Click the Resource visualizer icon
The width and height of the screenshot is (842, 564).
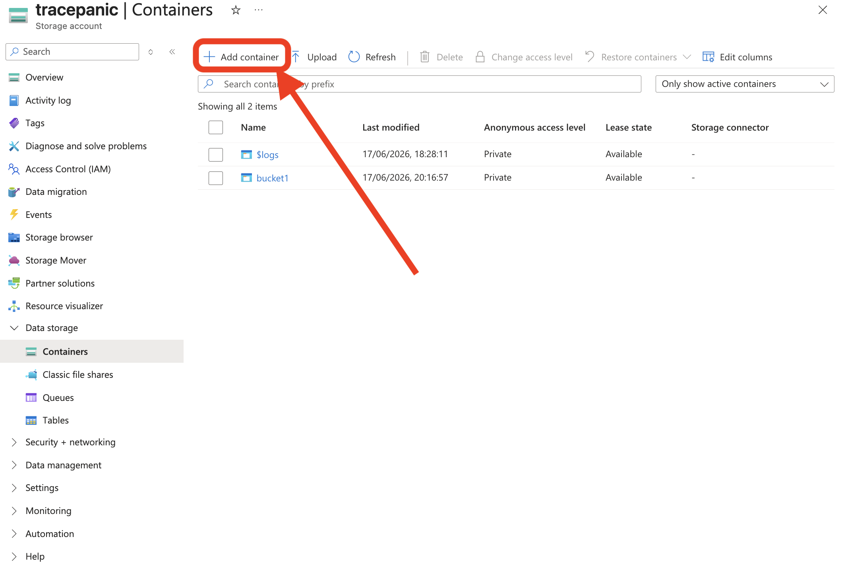pos(14,306)
